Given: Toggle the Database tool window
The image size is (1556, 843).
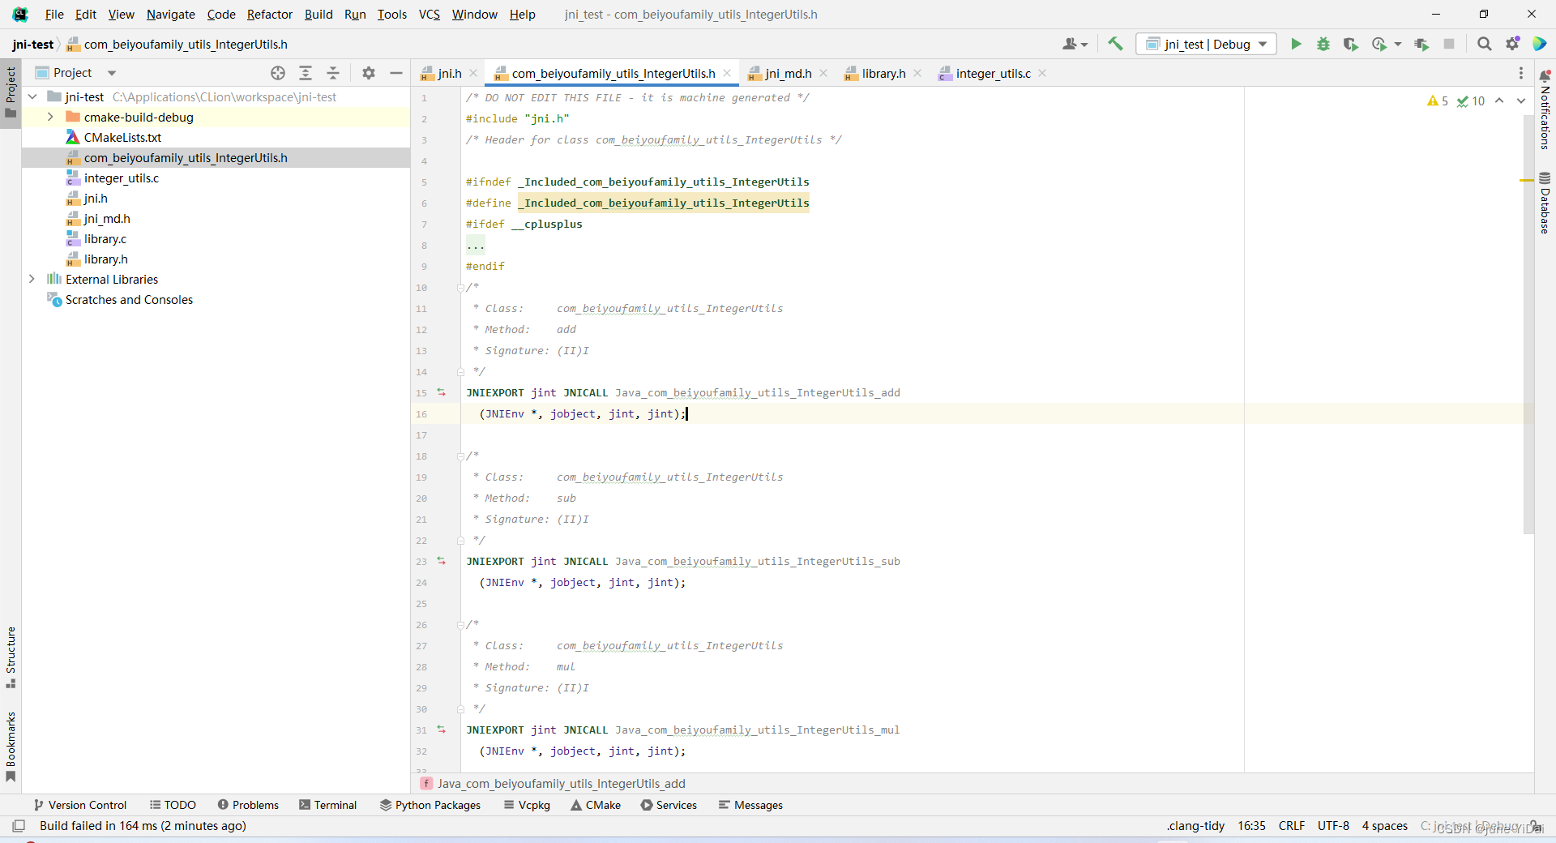Looking at the screenshot, I should point(1545,203).
